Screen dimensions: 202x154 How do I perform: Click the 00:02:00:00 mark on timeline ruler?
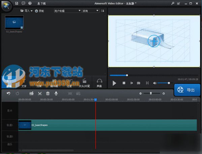(112, 100)
